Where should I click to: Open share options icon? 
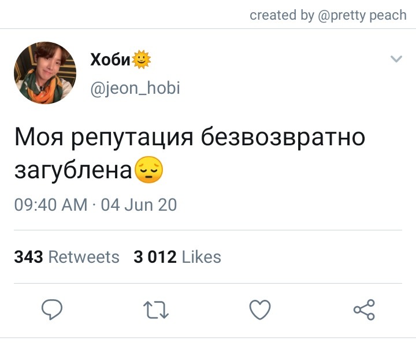(x=364, y=309)
